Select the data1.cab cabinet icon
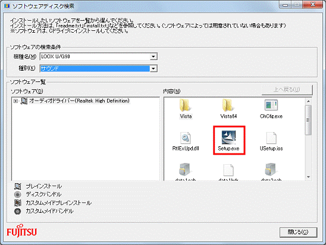Screen dimensions: 326x245 click(x=184, y=169)
